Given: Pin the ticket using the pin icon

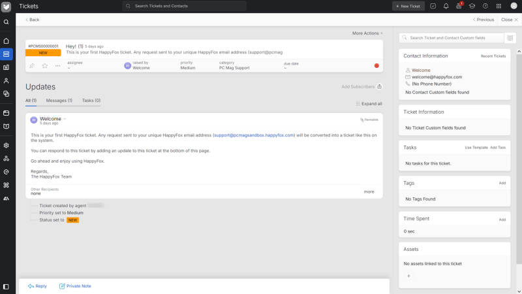Looking at the screenshot, I should click(x=32, y=65).
